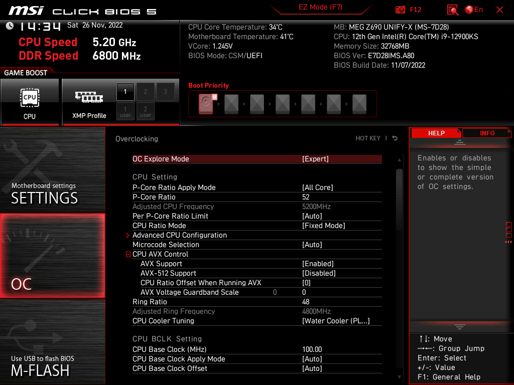Select XMP user profile 1
This screenshot has width=514, height=385.
(125, 111)
